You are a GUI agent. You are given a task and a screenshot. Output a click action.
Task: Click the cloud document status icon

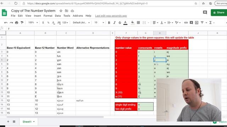tap(72, 11)
